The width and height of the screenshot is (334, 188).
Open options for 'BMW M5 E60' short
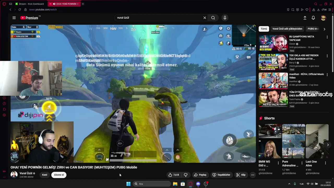tap(278, 163)
